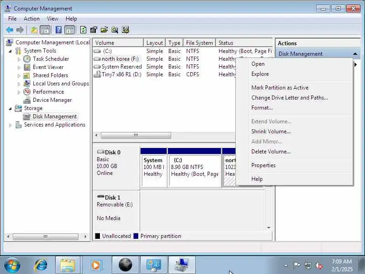The width and height of the screenshot is (365, 274).
Task: Select Services and Applications node
Action: (x=55, y=125)
